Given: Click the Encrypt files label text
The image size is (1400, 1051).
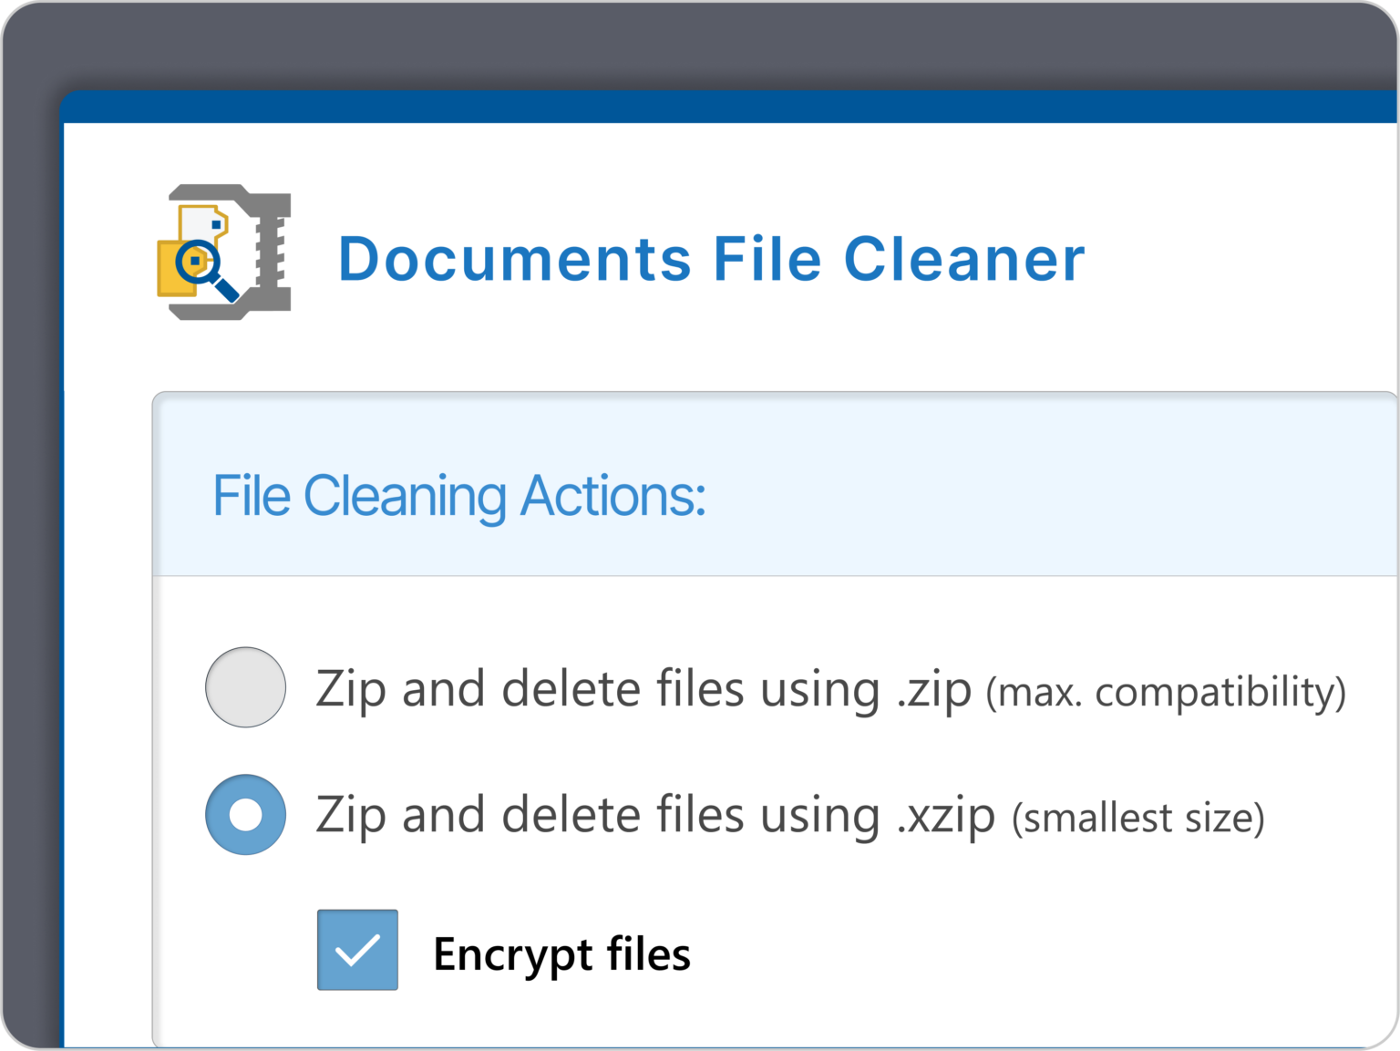Looking at the screenshot, I should click(562, 953).
